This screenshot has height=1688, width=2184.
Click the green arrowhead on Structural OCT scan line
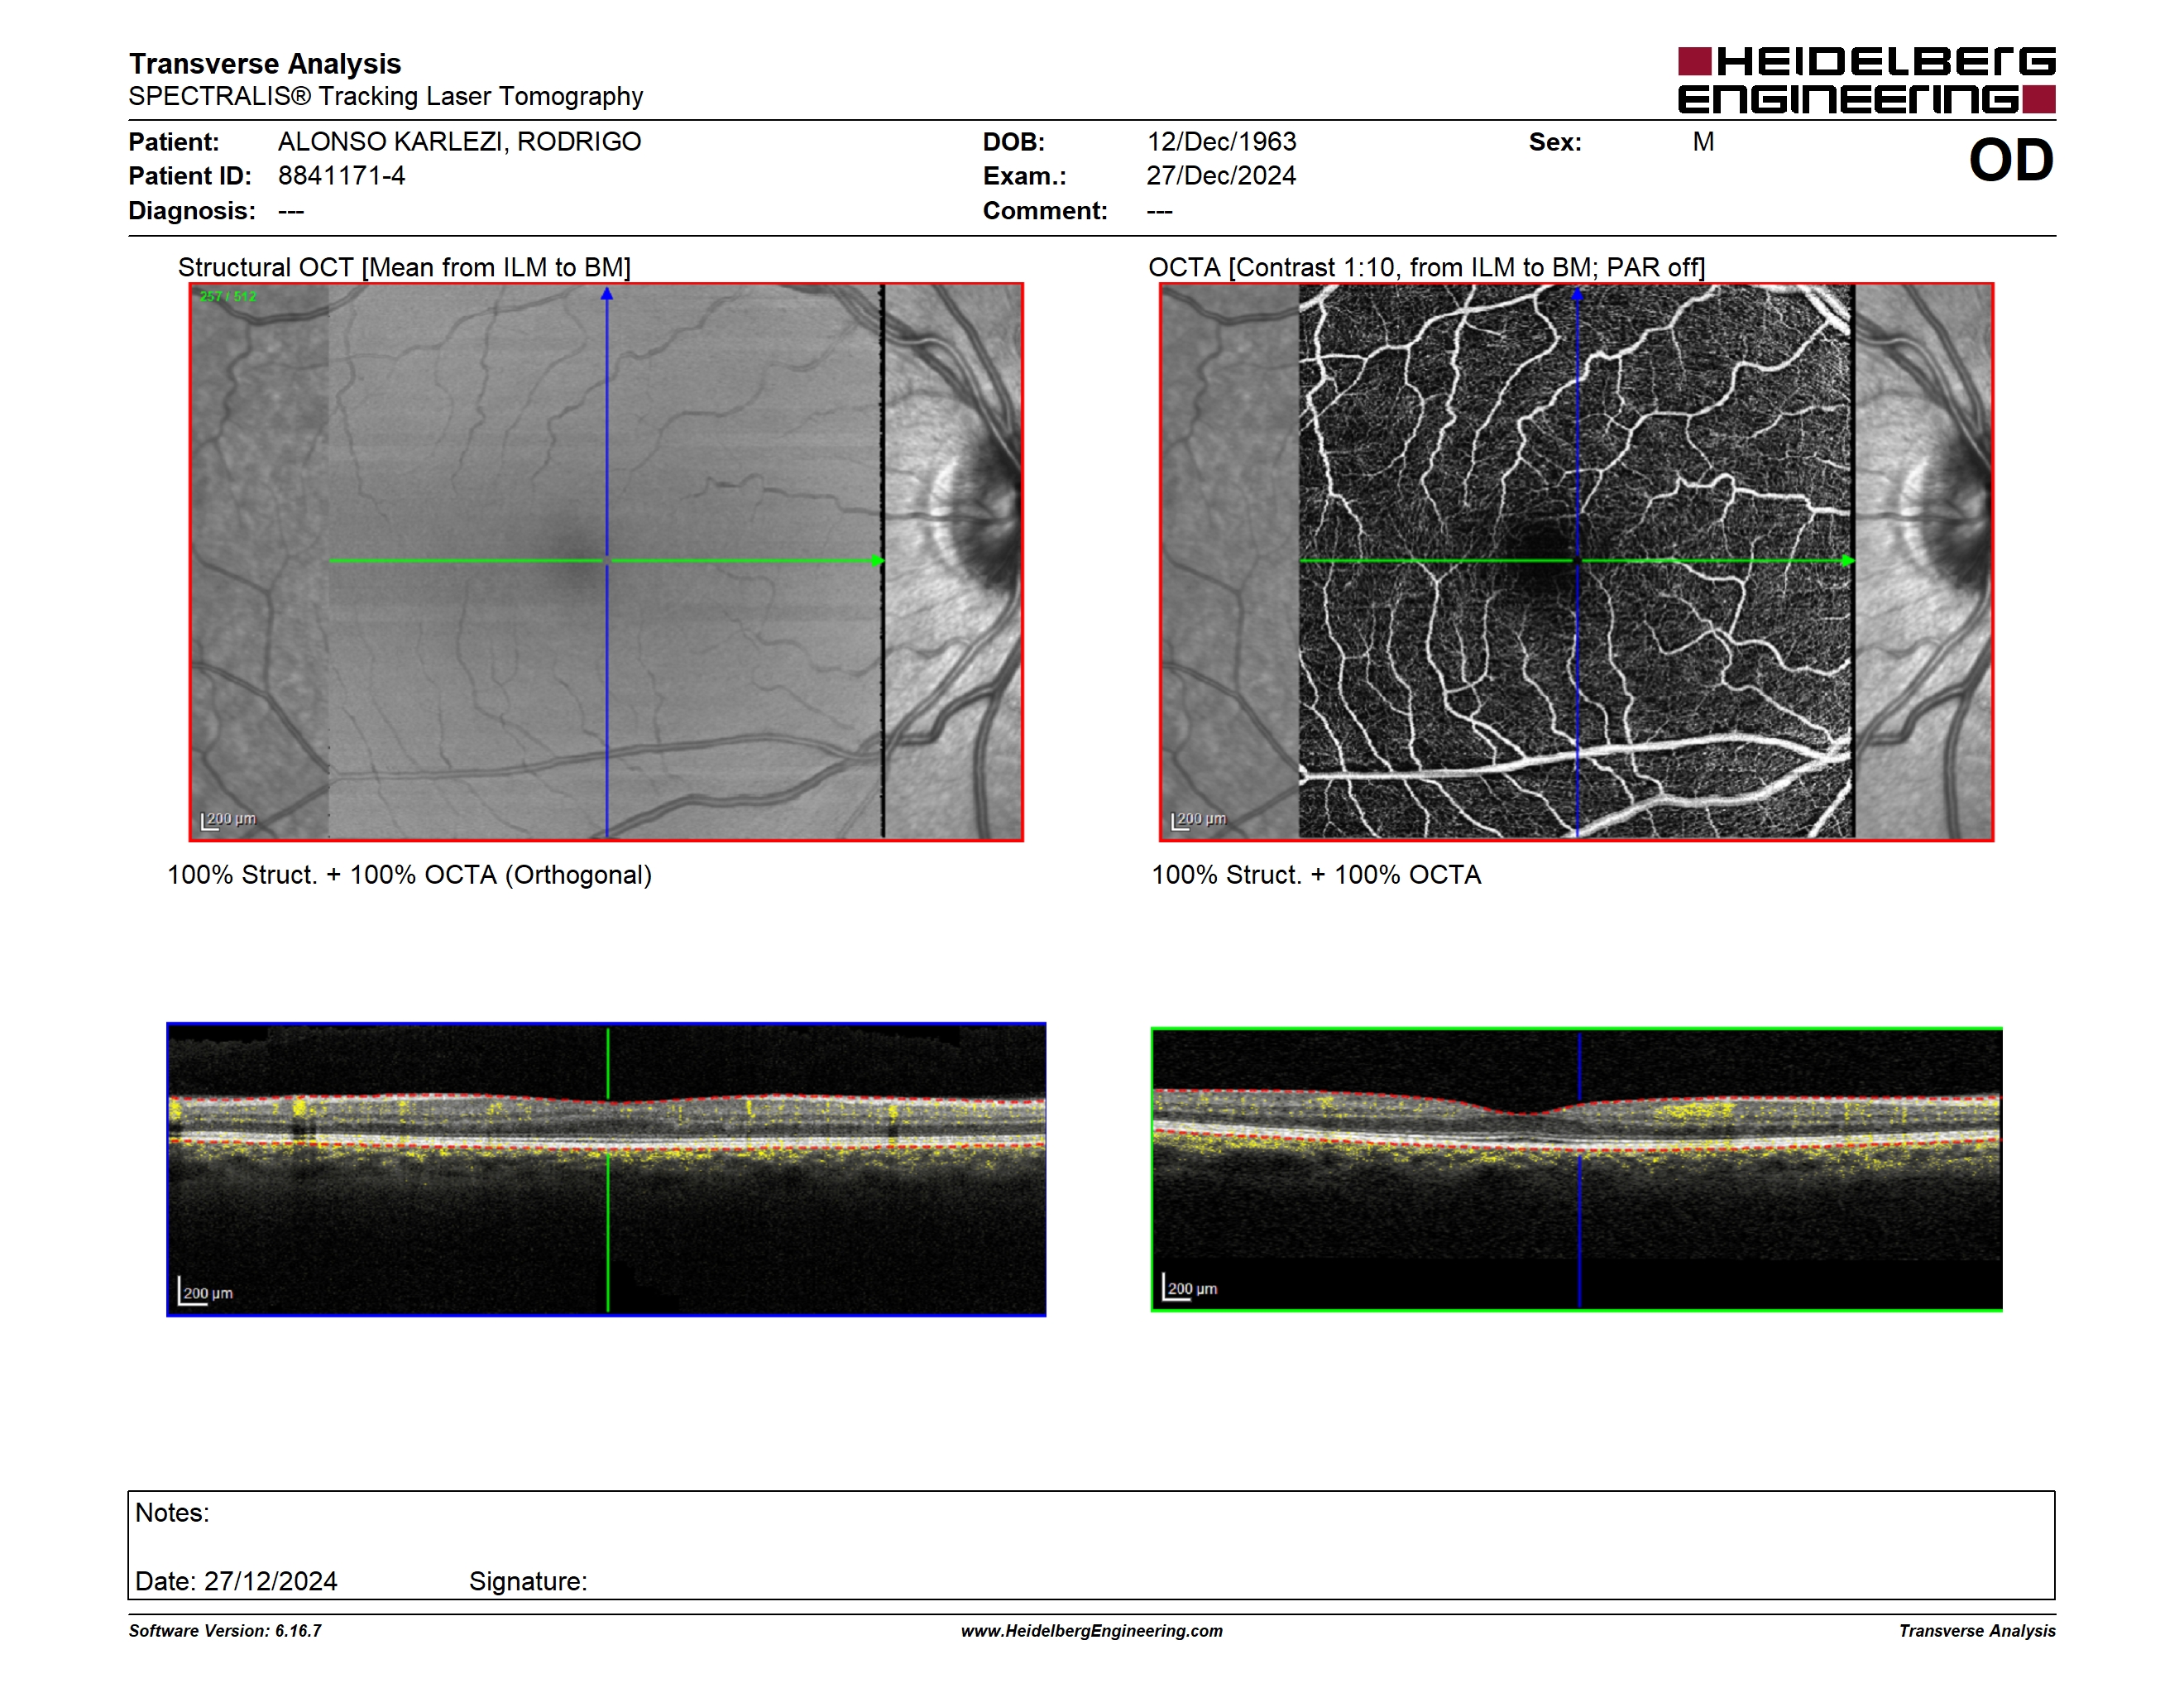(878, 561)
